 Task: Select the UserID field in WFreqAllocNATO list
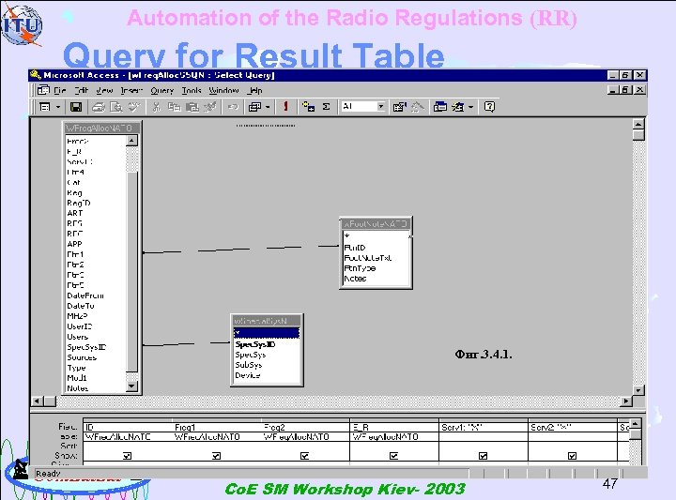point(79,326)
